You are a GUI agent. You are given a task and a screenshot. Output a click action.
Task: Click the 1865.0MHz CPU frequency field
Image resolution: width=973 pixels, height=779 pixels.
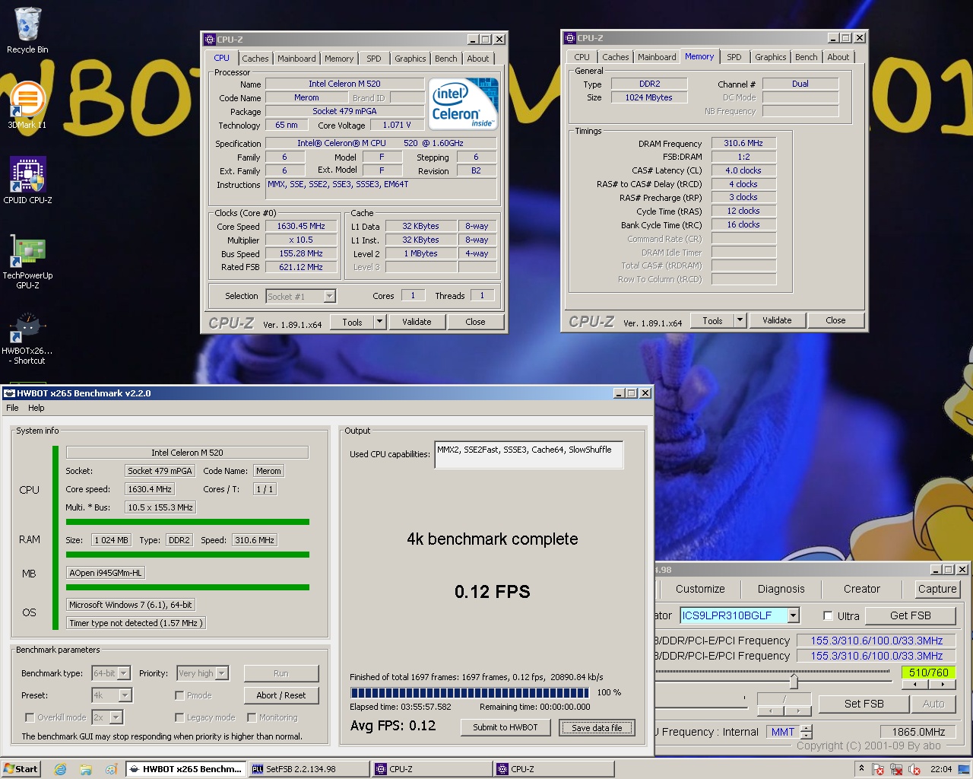(918, 732)
